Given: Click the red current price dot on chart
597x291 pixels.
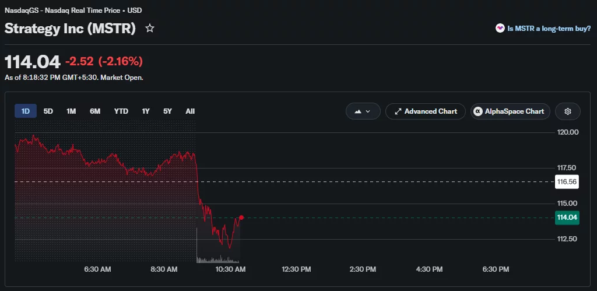Looking at the screenshot, I should (x=241, y=218).
